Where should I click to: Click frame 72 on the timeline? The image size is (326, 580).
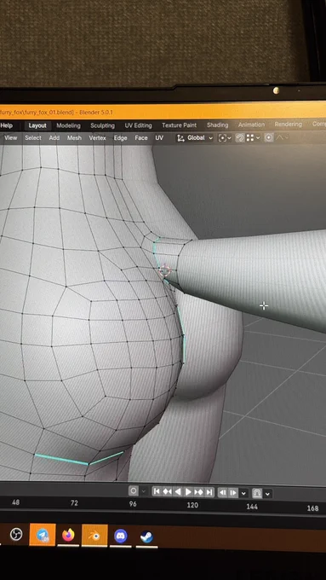pos(74,503)
